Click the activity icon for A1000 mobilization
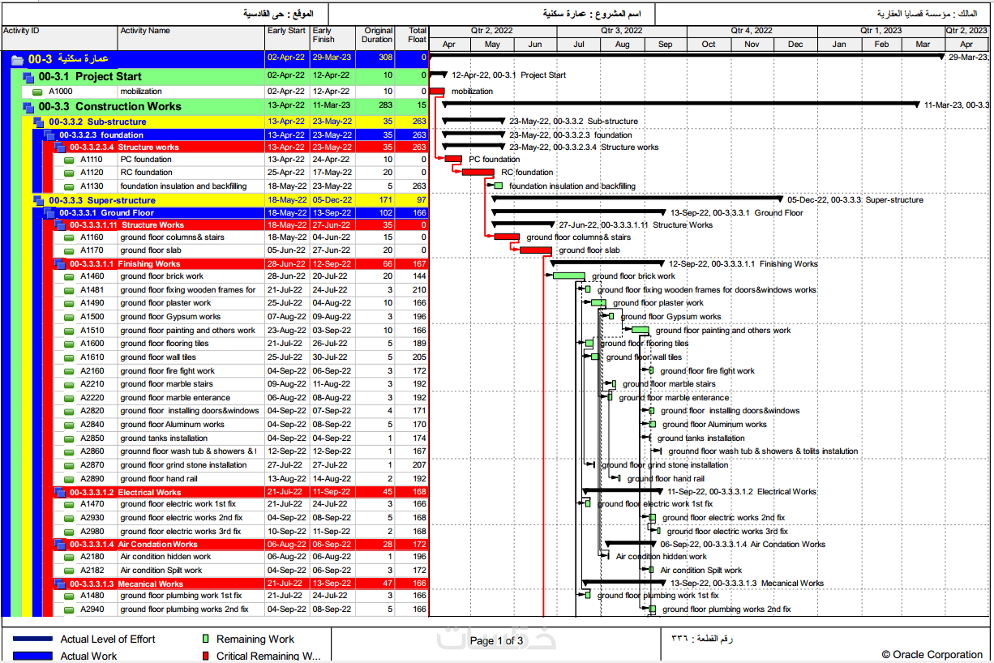 pyautogui.click(x=37, y=92)
